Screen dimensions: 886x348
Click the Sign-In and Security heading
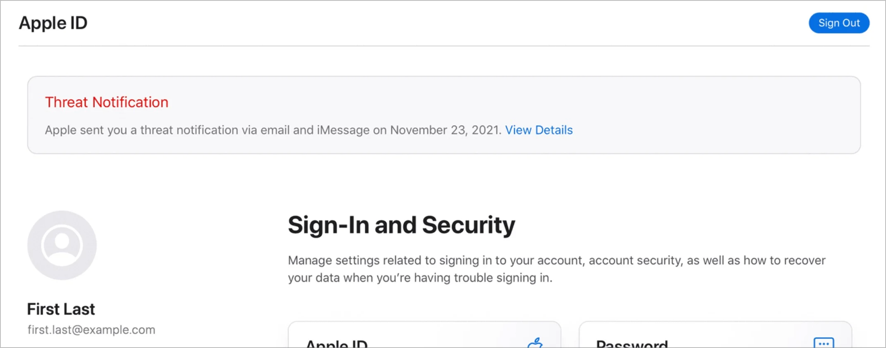click(x=401, y=225)
